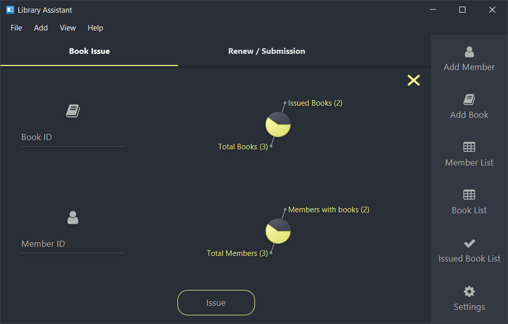
Task: Open the Member List table icon
Action: [x=469, y=147]
